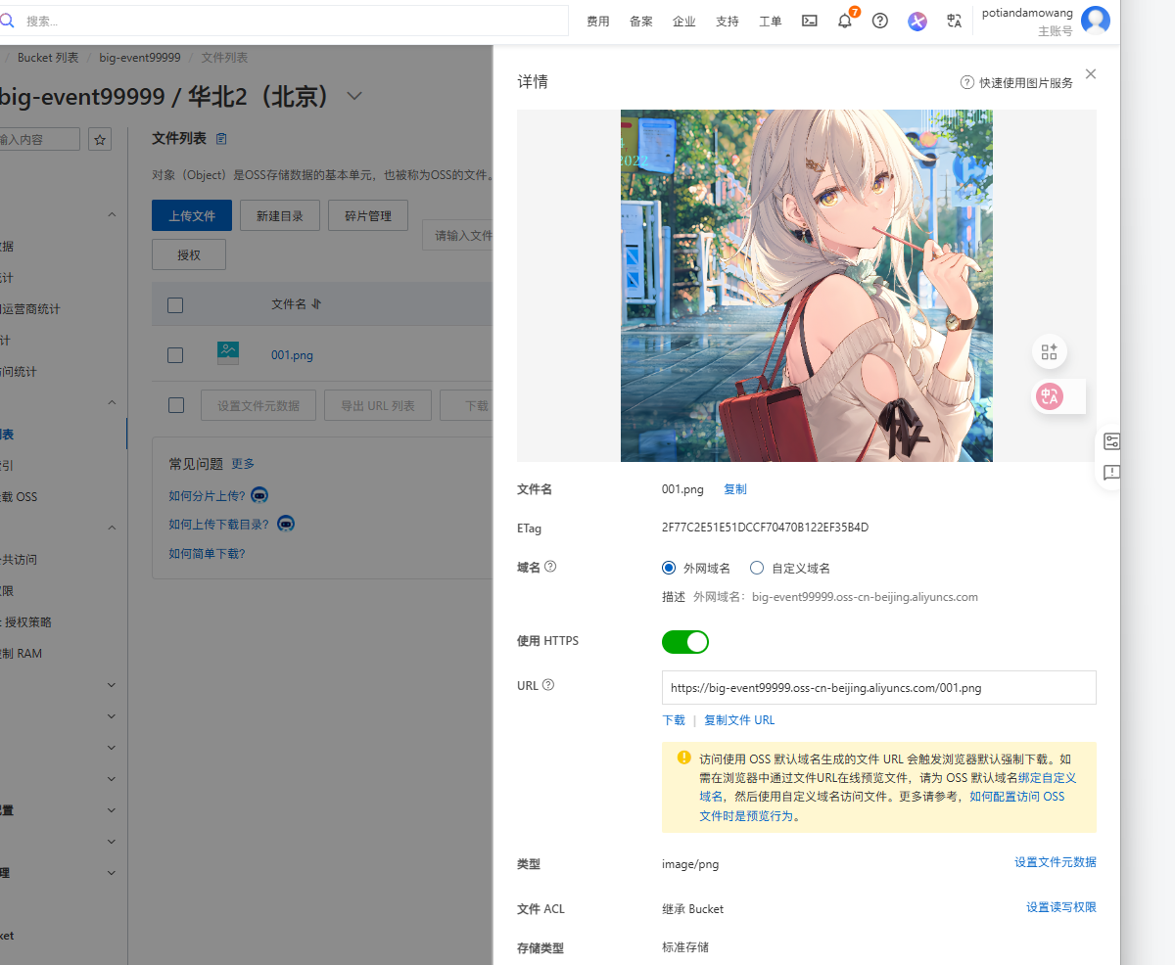Click the URL text field
This screenshot has height=965, width=1175.
(x=879, y=688)
